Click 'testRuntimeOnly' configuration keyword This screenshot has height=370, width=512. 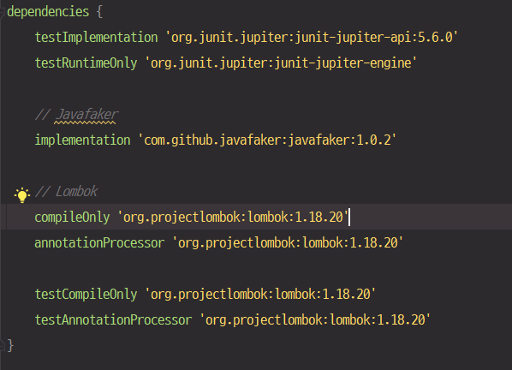coord(86,63)
